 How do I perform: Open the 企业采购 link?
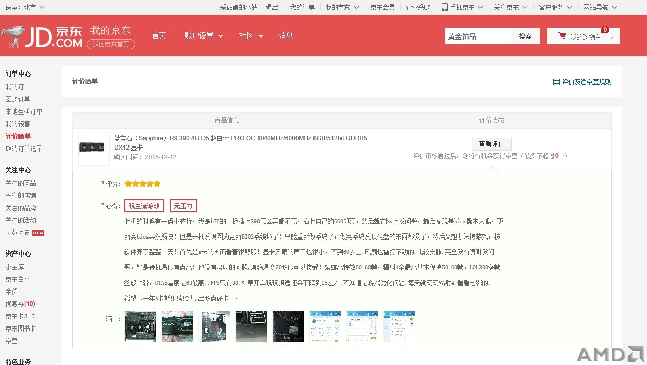coord(418,7)
